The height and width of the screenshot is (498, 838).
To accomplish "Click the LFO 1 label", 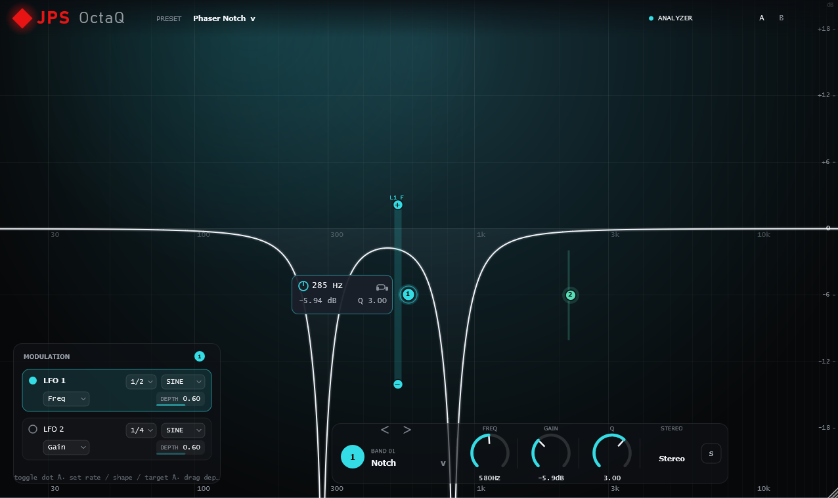I will pyautogui.click(x=55, y=381).
